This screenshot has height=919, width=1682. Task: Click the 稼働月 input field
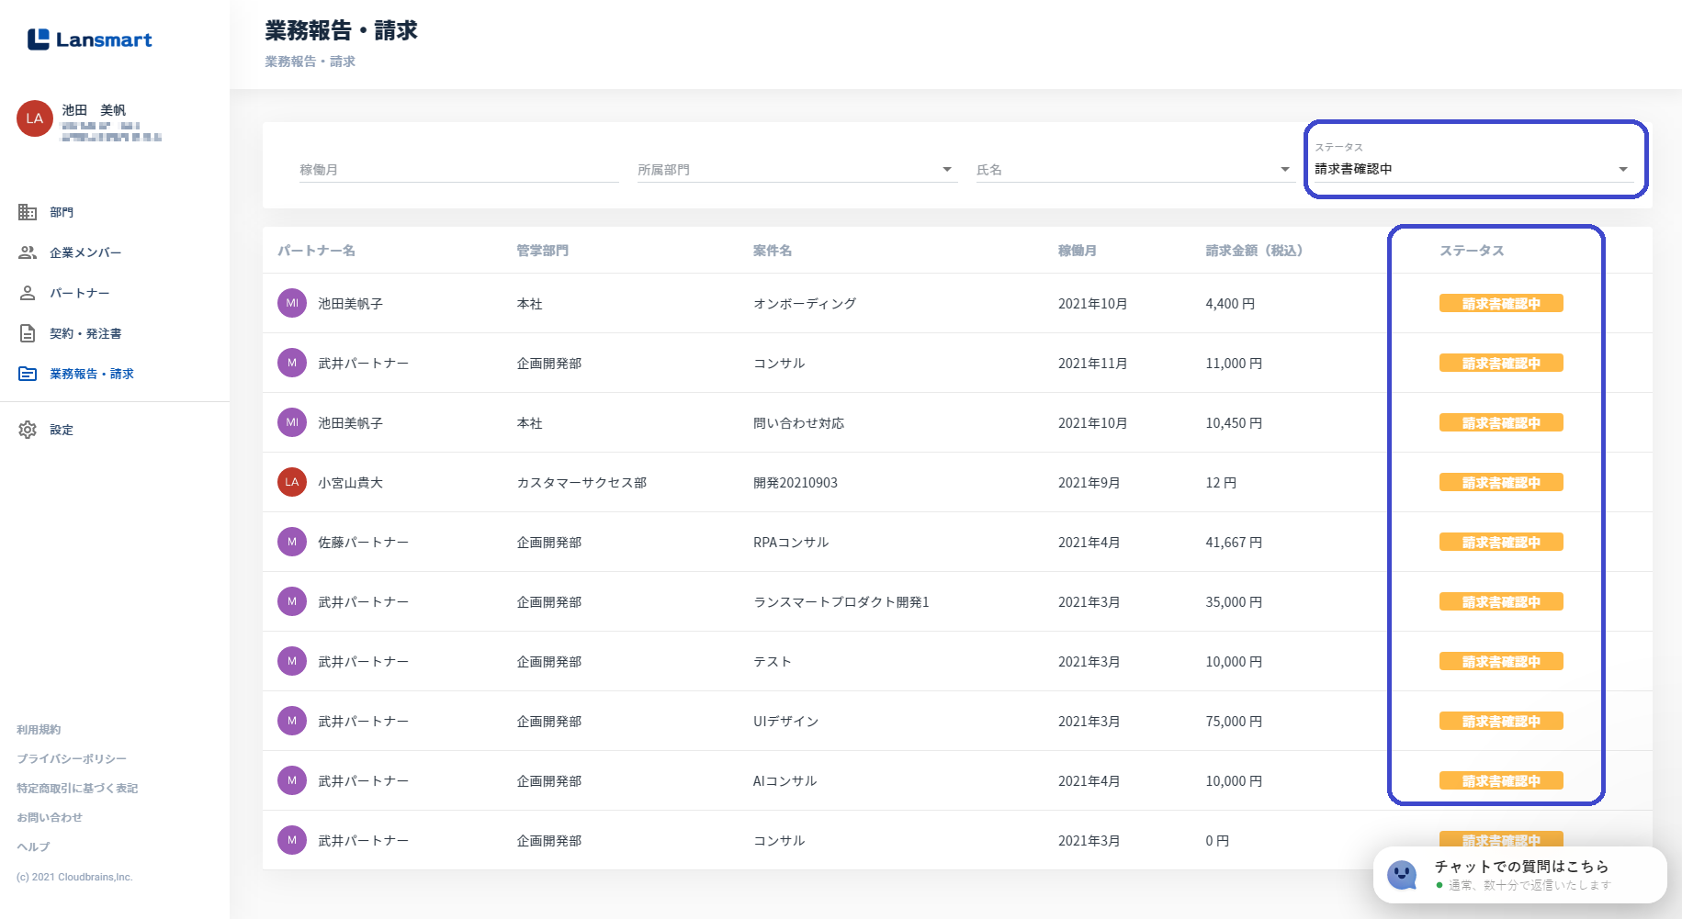pyautogui.click(x=458, y=170)
